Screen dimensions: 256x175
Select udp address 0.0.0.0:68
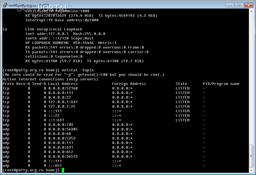tap(60, 134)
